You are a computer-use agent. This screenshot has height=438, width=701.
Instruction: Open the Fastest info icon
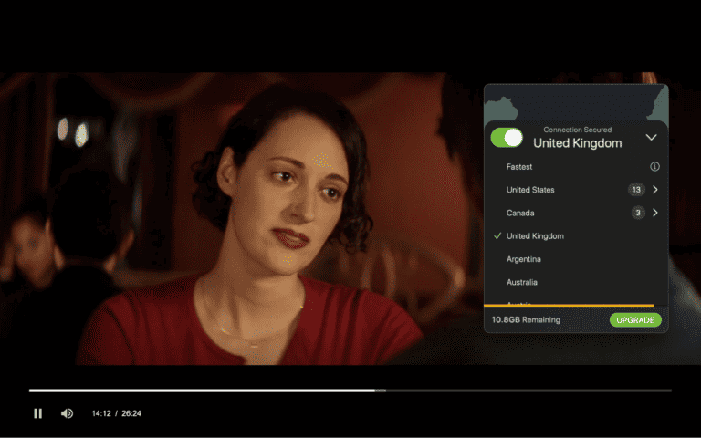(654, 167)
